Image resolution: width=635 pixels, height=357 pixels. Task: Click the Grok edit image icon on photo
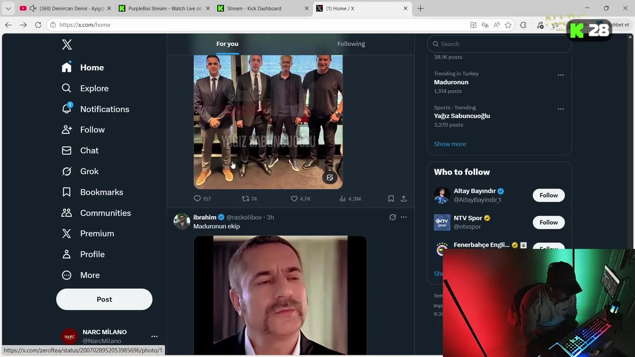(330, 178)
